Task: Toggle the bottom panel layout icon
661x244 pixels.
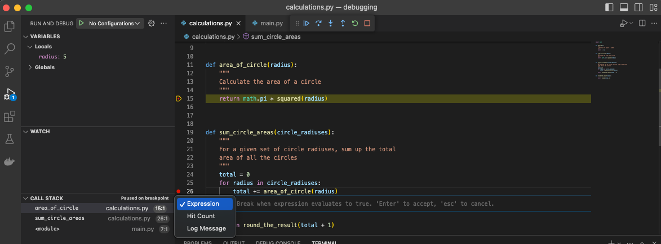Action: click(x=624, y=7)
